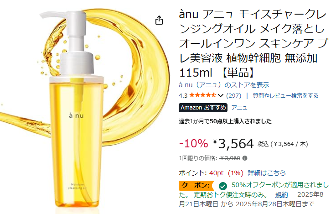Click the orange star rating icons

(x=203, y=95)
